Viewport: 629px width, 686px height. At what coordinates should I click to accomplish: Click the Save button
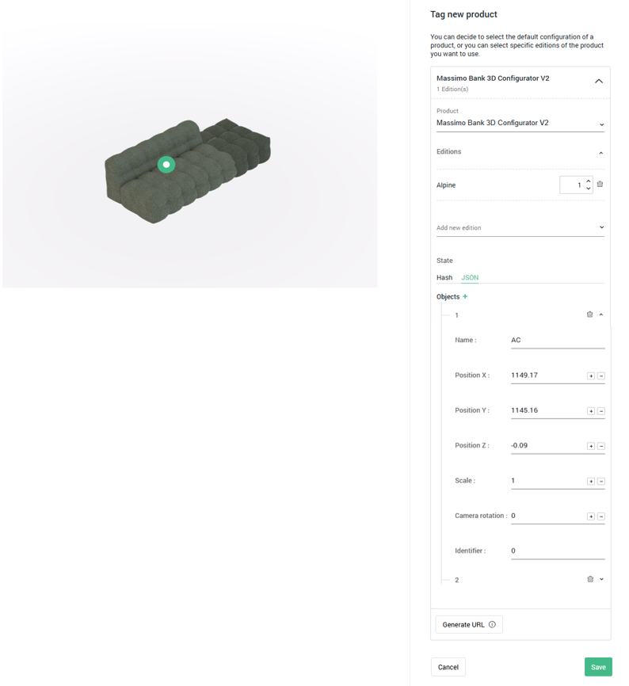[x=598, y=667]
